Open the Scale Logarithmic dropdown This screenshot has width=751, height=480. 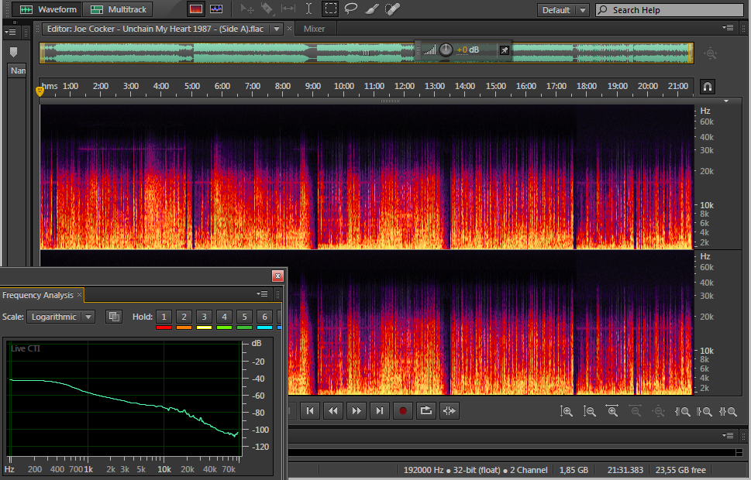(60, 317)
